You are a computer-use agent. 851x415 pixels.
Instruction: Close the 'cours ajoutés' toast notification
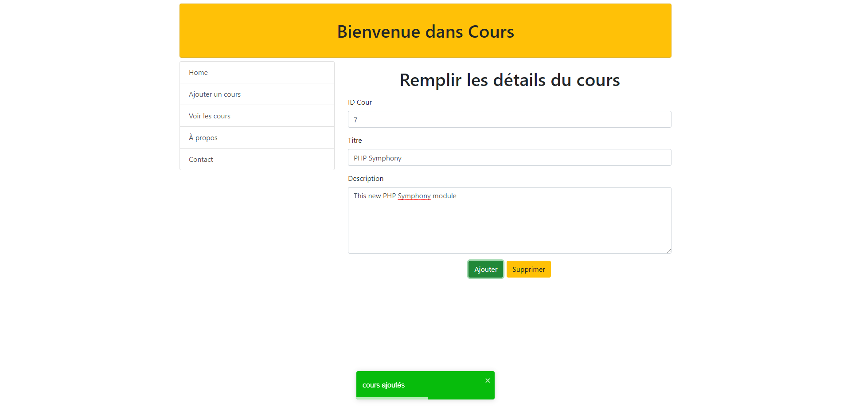click(487, 380)
